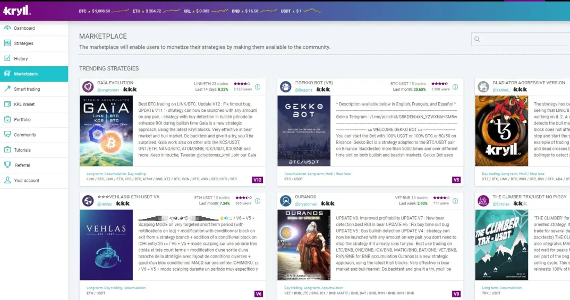Click "Last month: 20.63%" text
Viewport: 570px width, 300px height.
point(410,89)
